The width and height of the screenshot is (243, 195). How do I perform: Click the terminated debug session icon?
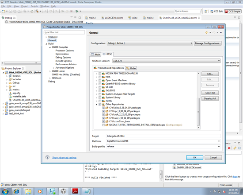pyautogui.click(x=7, y=22)
